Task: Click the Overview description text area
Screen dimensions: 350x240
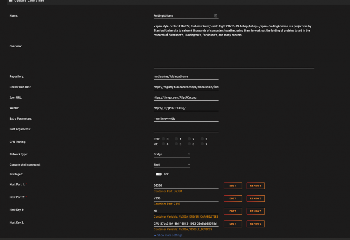Action: (234, 46)
